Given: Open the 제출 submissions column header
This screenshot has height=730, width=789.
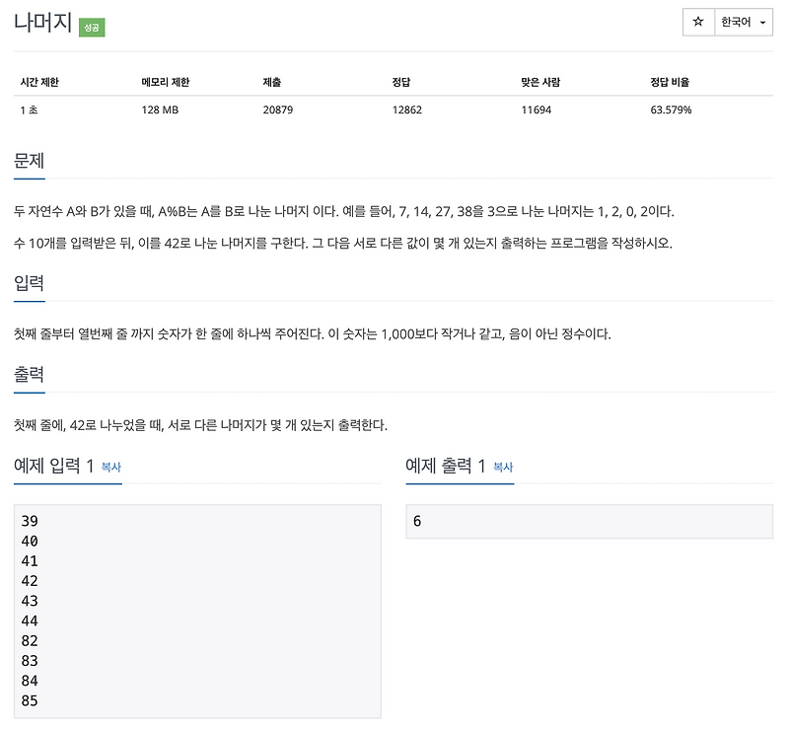Looking at the screenshot, I should point(269,82).
